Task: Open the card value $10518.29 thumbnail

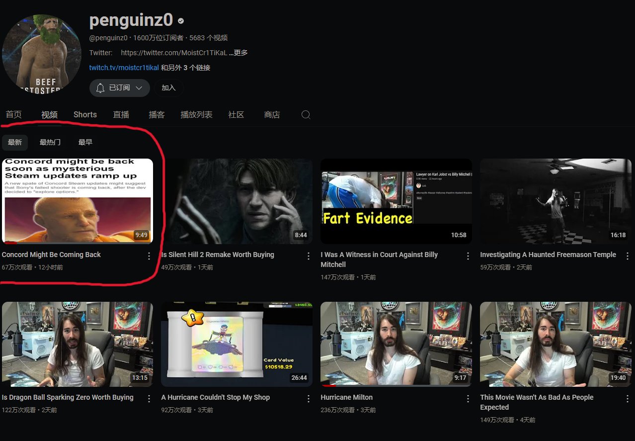Action: click(237, 344)
